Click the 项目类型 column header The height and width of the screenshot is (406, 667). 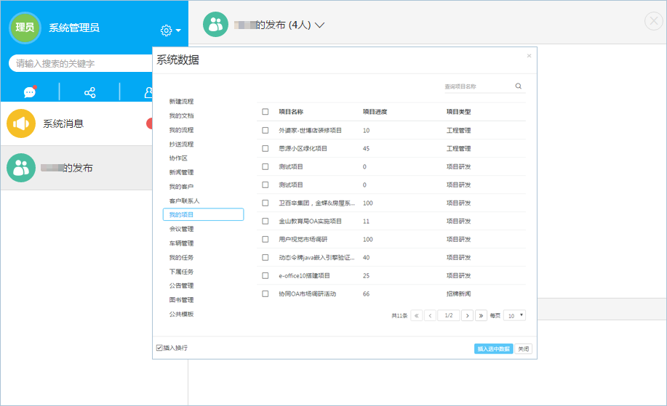458,112
